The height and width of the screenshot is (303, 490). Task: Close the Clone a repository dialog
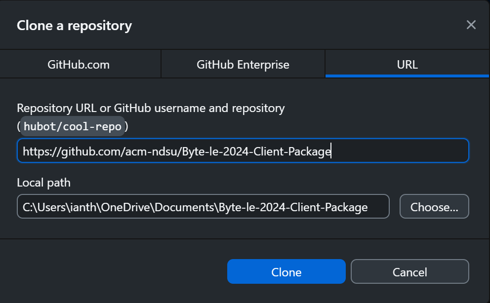coord(471,25)
